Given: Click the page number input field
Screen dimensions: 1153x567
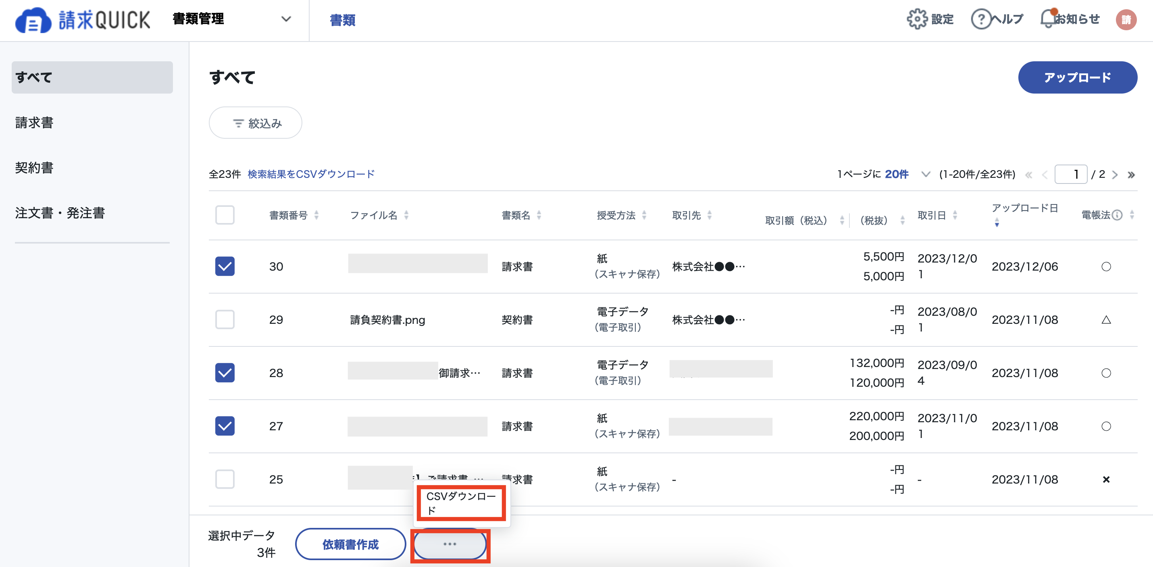Looking at the screenshot, I should click(1071, 174).
